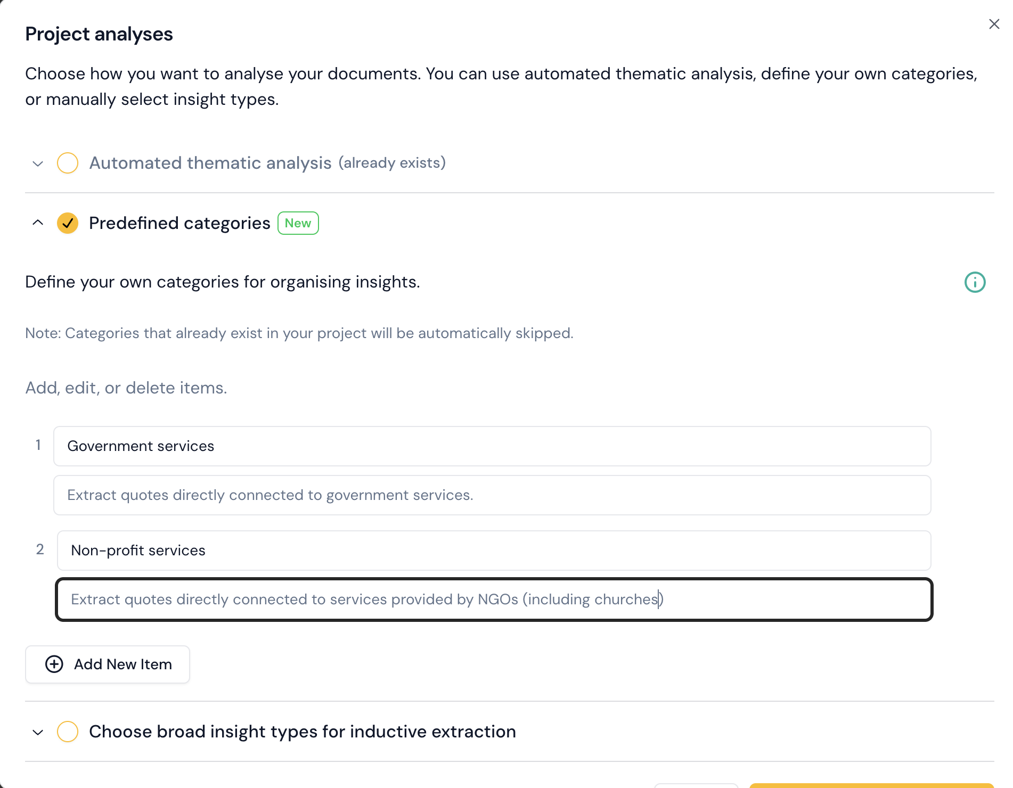Expand the broad insight types section

38,732
